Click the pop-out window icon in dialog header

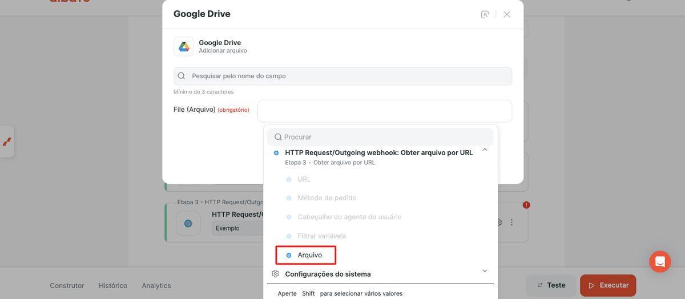485,14
